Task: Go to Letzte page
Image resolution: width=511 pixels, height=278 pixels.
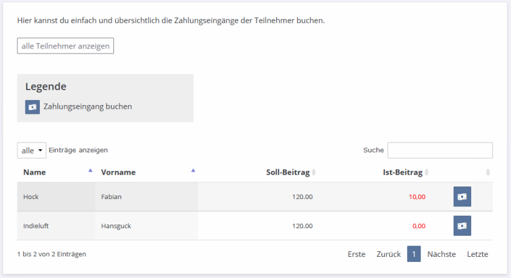Action: (477, 254)
